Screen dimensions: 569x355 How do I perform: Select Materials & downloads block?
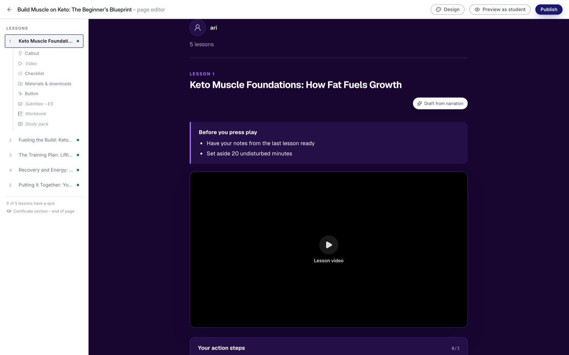49,84
